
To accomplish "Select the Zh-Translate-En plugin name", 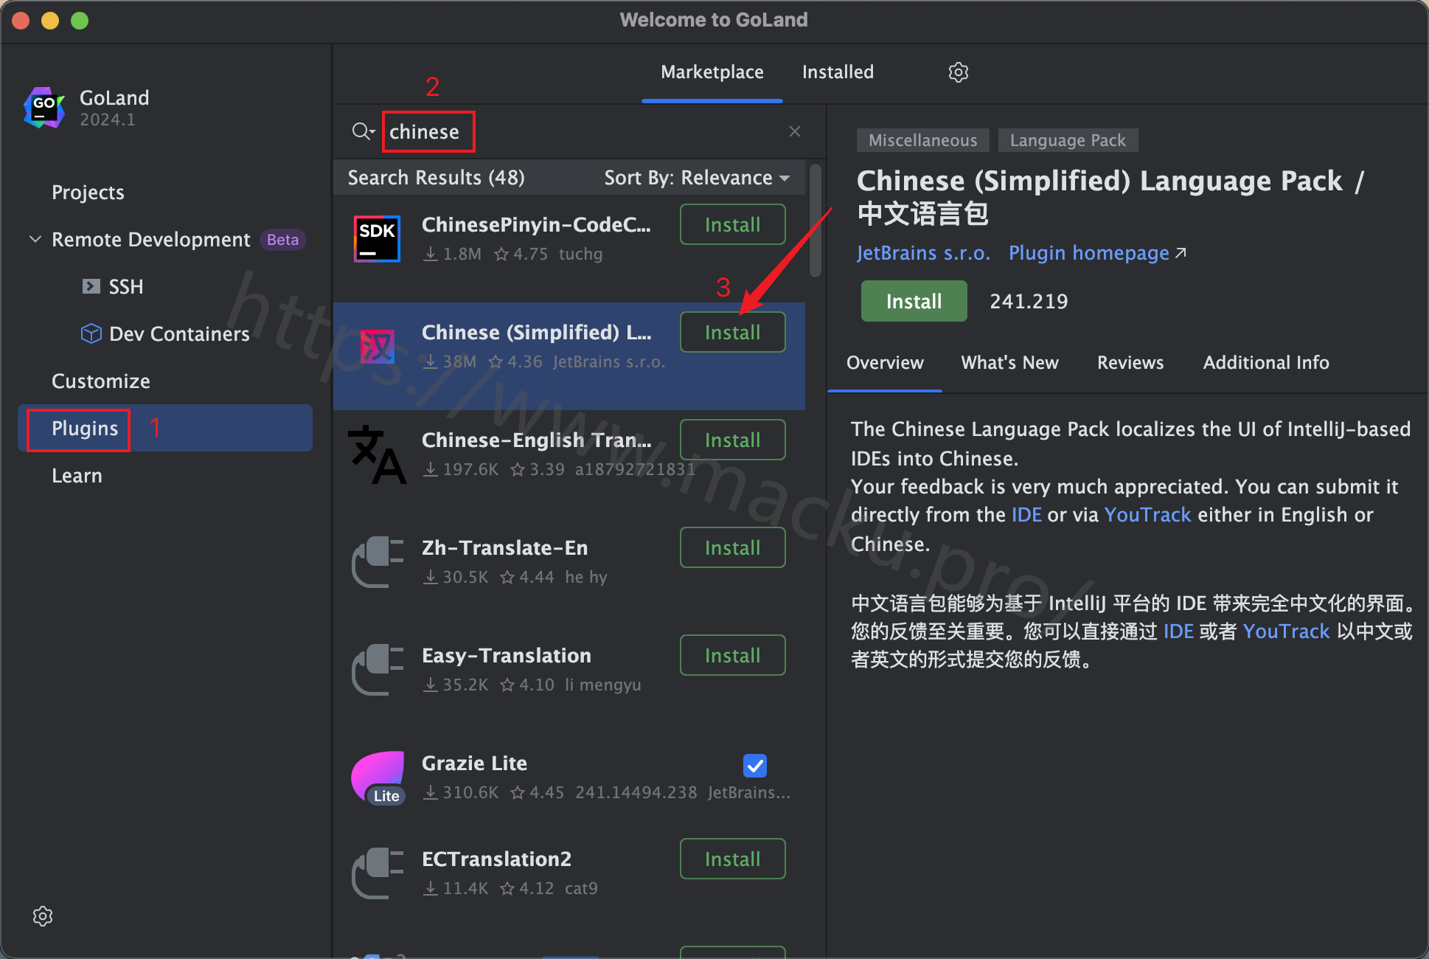I will 504,547.
